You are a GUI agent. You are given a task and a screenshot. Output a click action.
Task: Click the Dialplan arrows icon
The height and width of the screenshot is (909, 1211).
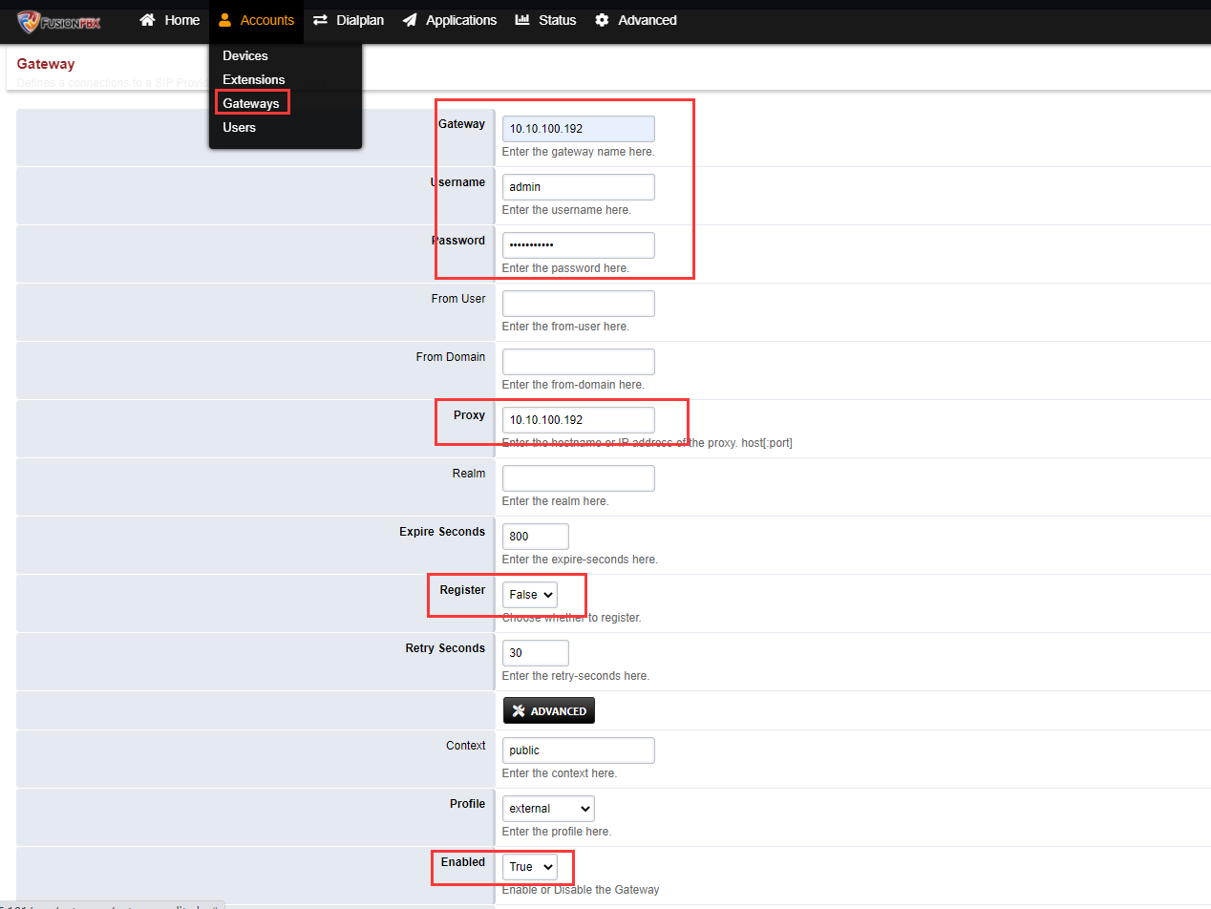tap(321, 20)
